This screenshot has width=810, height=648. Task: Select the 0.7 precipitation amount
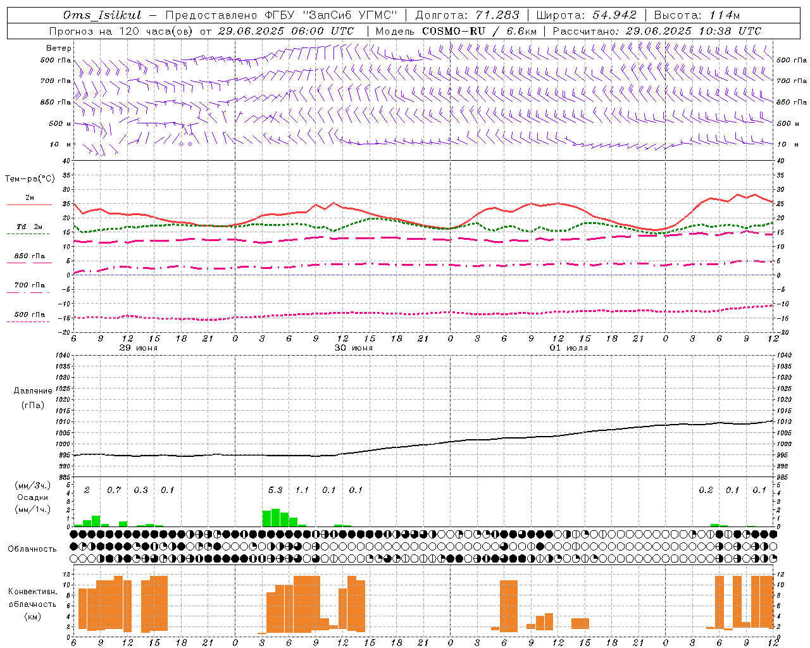[x=114, y=490]
